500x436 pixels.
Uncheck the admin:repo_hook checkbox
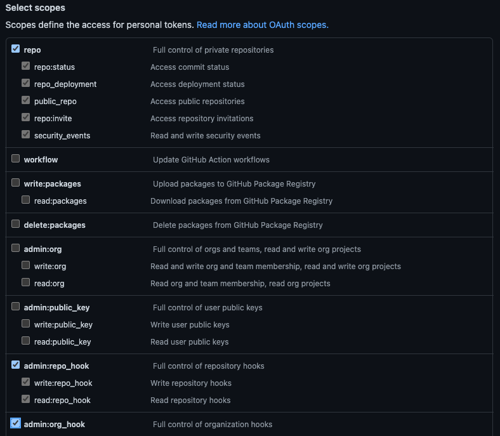click(16, 365)
